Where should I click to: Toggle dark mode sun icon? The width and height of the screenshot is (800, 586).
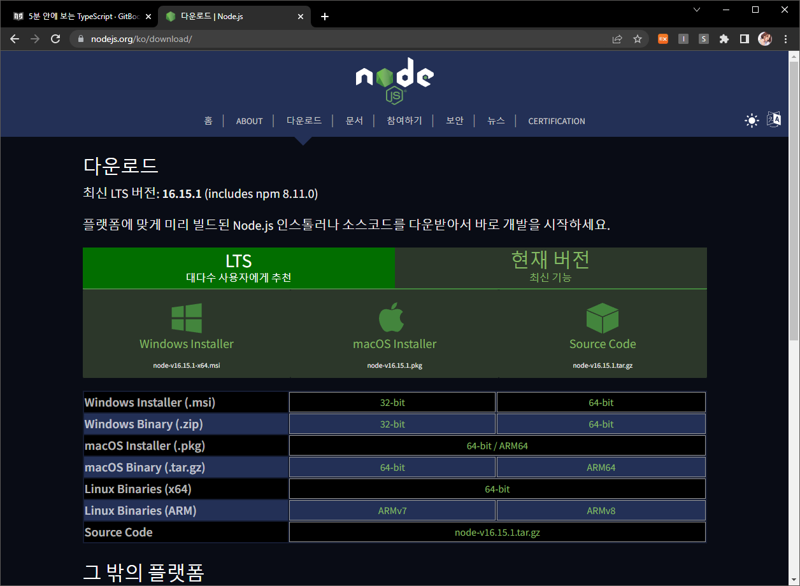pos(752,120)
